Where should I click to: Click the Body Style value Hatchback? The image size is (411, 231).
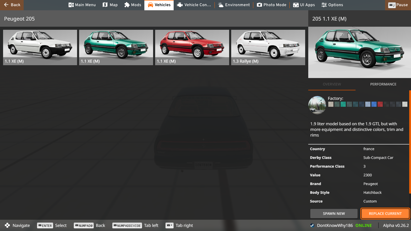[372, 192]
